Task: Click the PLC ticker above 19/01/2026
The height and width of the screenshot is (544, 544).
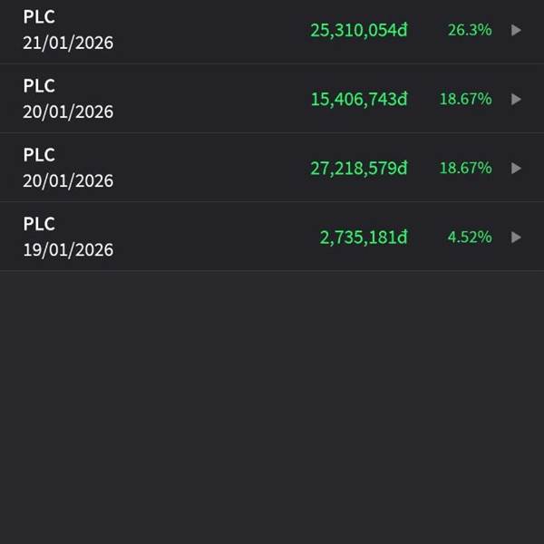Action: click(39, 224)
